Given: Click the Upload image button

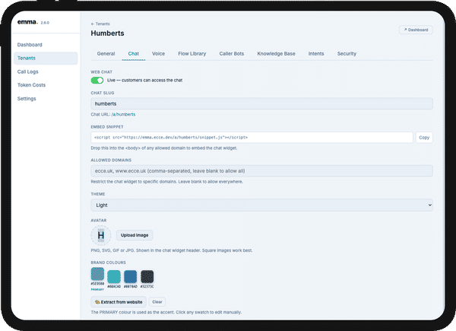Looking at the screenshot, I should [135, 235].
